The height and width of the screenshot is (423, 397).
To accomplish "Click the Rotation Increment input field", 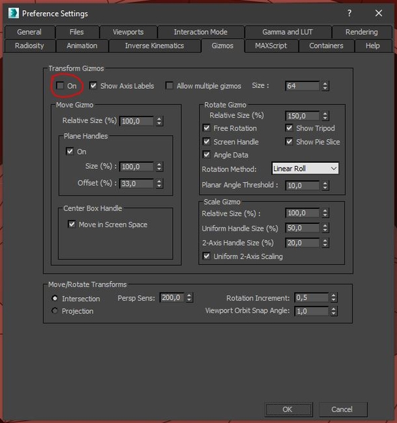I will pyautogui.click(x=312, y=297).
